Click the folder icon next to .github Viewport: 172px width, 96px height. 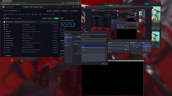(4, 25)
